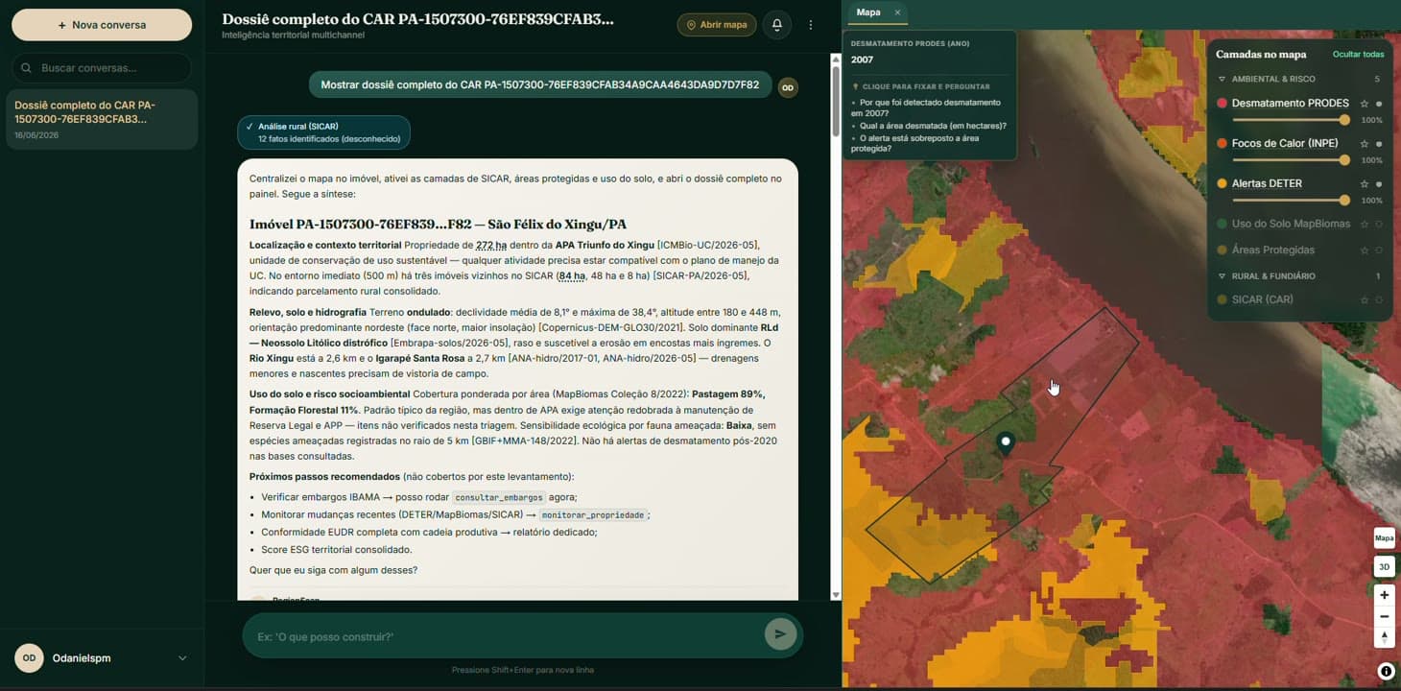1401x691 pixels.
Task: Favorite the Uso do Solo MapBiomas layer
Action: click(x=1364, y=225)
